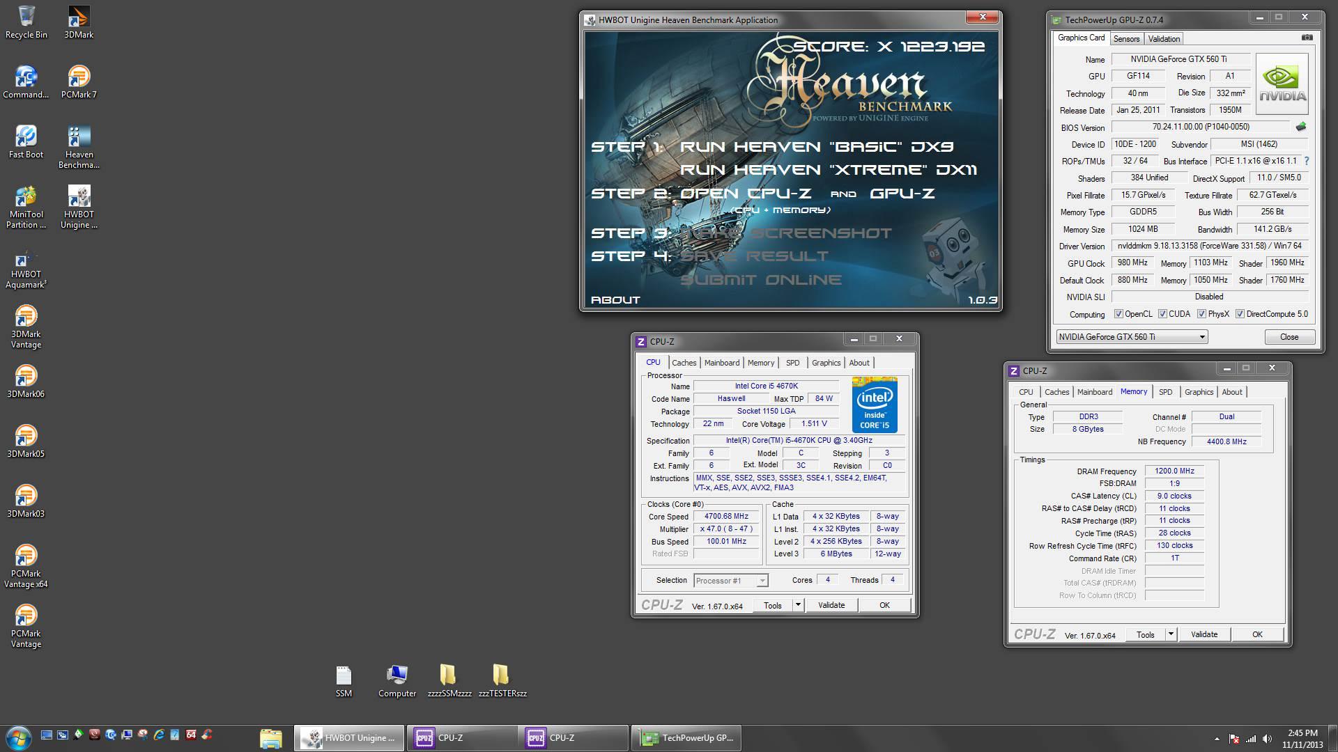Show hidden system tray icons
Screen dimensions: 1338x752
click(1217, 739)
